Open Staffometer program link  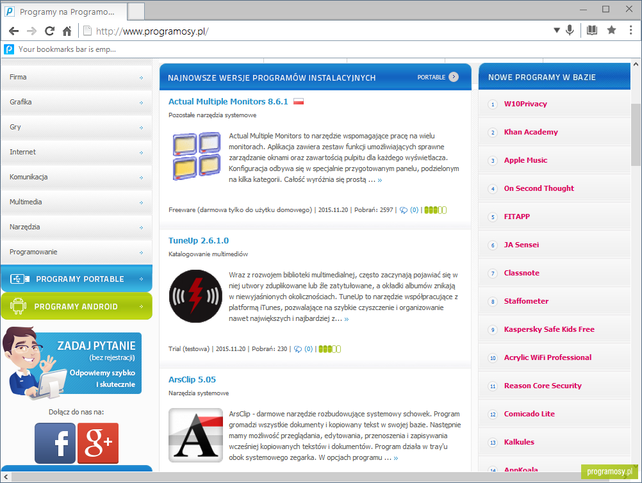[526, 301]
